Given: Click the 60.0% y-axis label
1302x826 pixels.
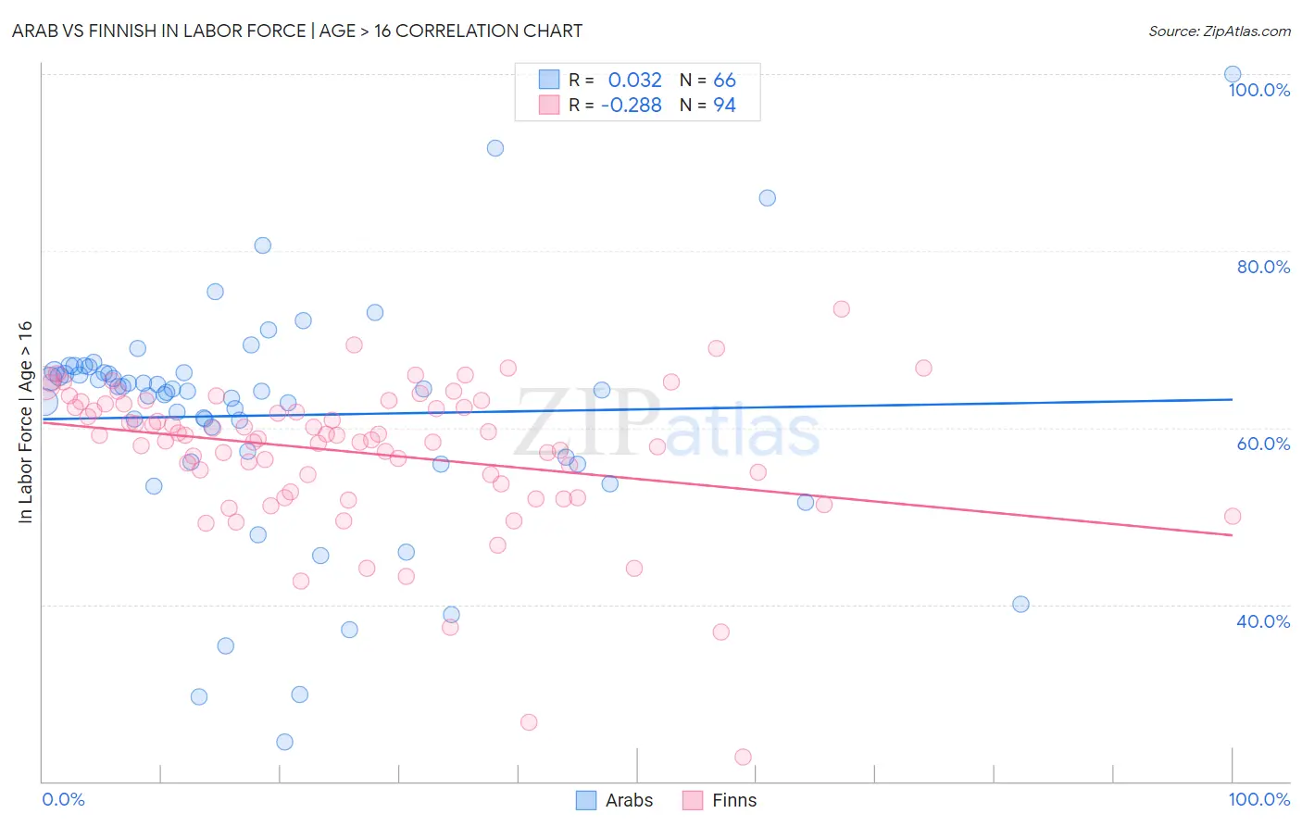Looking at the screenshot, I should pyautogui.click(x=1263, y=444).
